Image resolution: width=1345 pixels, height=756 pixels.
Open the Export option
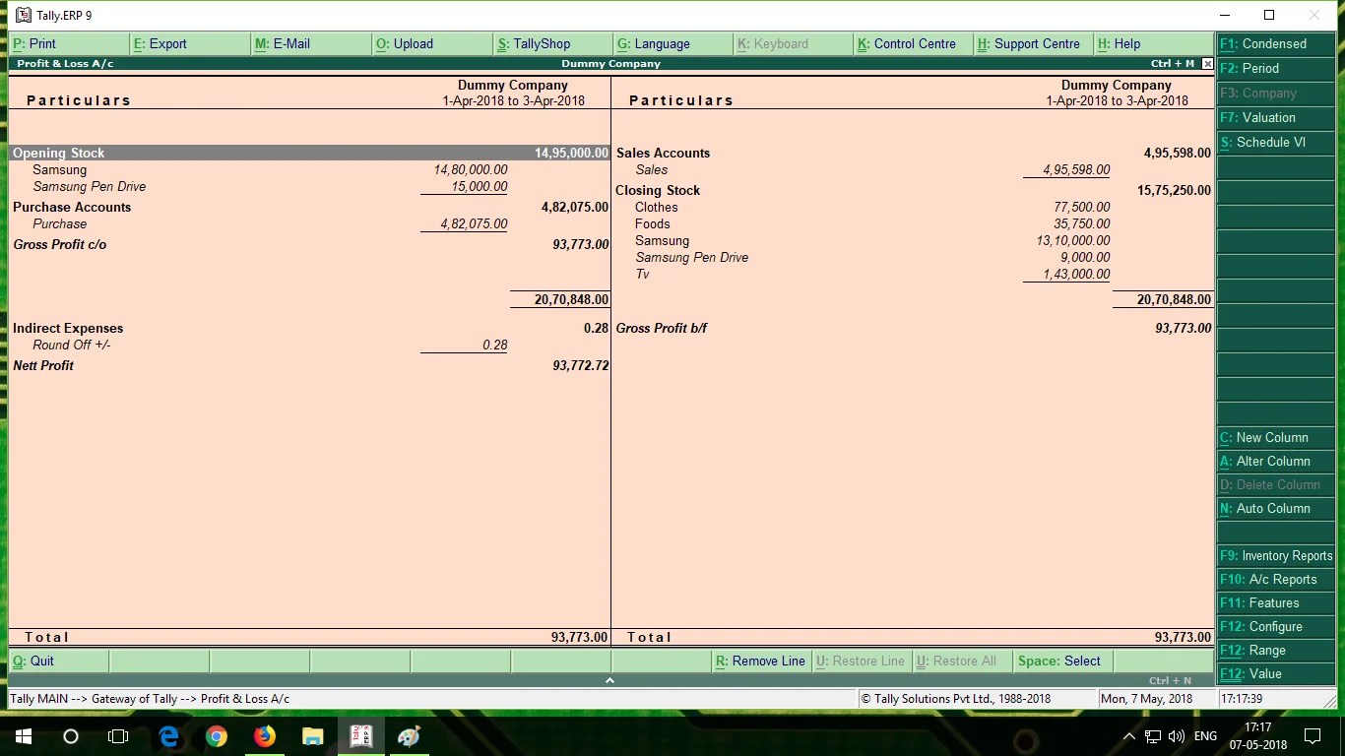(190, 43)
